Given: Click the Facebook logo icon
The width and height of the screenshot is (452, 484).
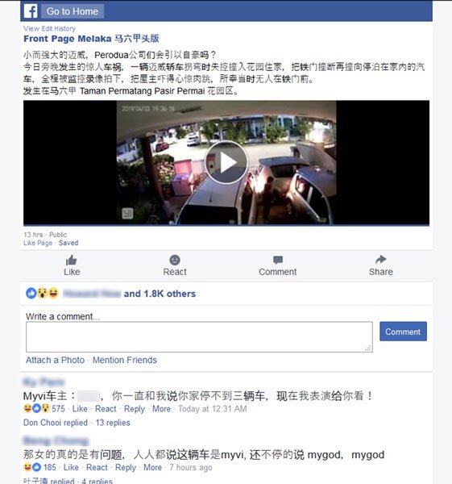Looking at the screenshot, I should (x=31, y=11).
